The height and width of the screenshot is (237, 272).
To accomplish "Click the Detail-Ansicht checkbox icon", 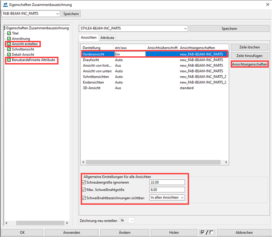I will pyautogui.click(x=9, y=54).
